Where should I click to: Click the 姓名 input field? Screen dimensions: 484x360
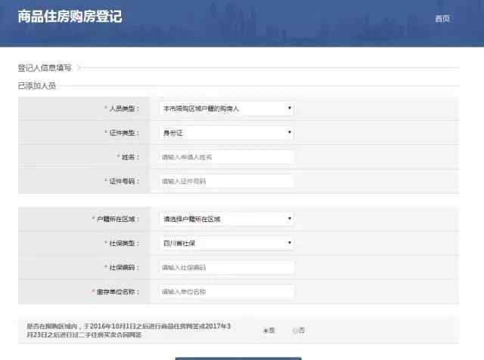(x=227, y=157)
